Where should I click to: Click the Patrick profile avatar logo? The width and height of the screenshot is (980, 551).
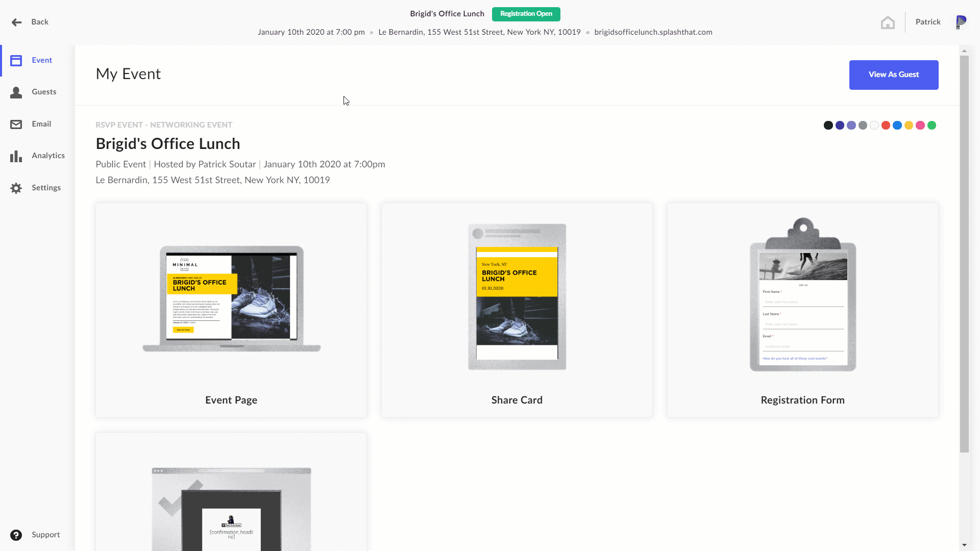point(961,22)
